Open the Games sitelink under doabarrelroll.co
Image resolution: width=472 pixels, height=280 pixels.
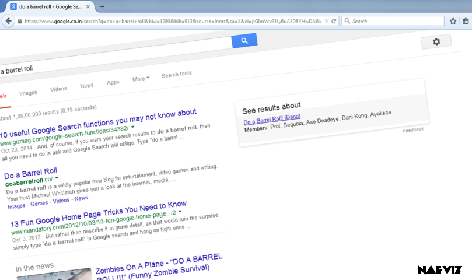pos(39,204)
